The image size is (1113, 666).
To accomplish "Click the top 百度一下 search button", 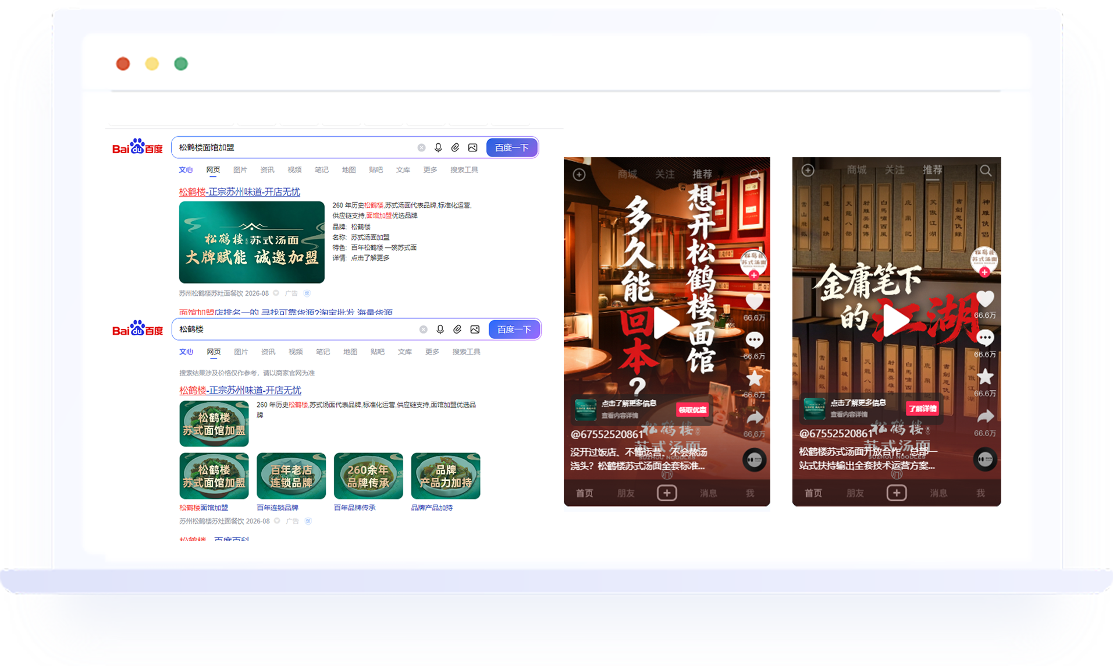I will click(511, 148).
